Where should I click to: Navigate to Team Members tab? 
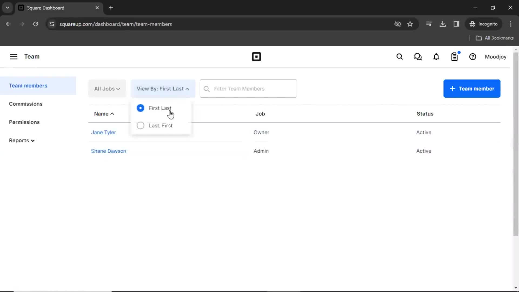tap(28, 85)
